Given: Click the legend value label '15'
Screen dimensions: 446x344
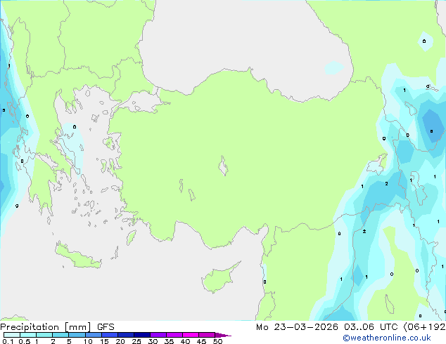Looking at the screenshot, I should tap(104, 341).
